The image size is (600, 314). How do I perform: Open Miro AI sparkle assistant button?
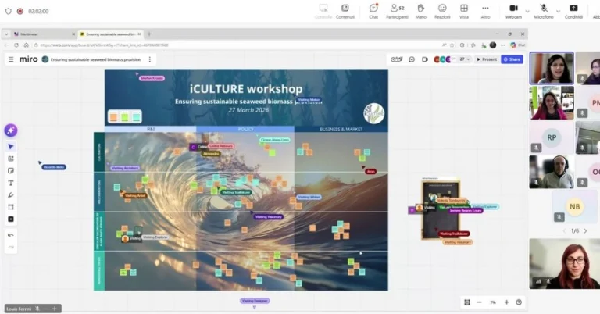pyautogui.click(x=11, y=130)
